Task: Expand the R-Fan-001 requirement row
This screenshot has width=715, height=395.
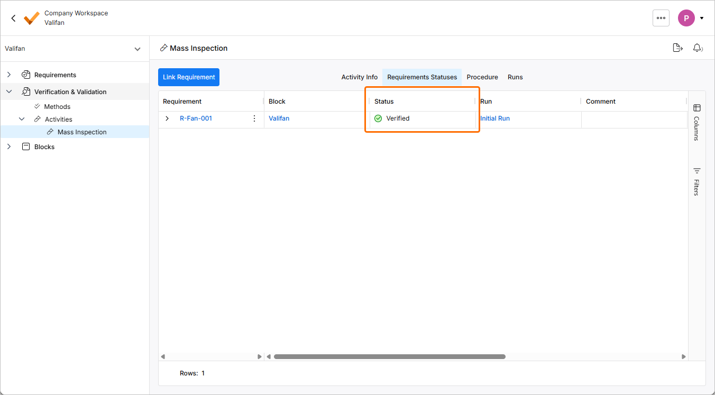Action: [167, 118]
